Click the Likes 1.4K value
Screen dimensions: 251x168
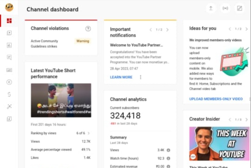point(87,158)
